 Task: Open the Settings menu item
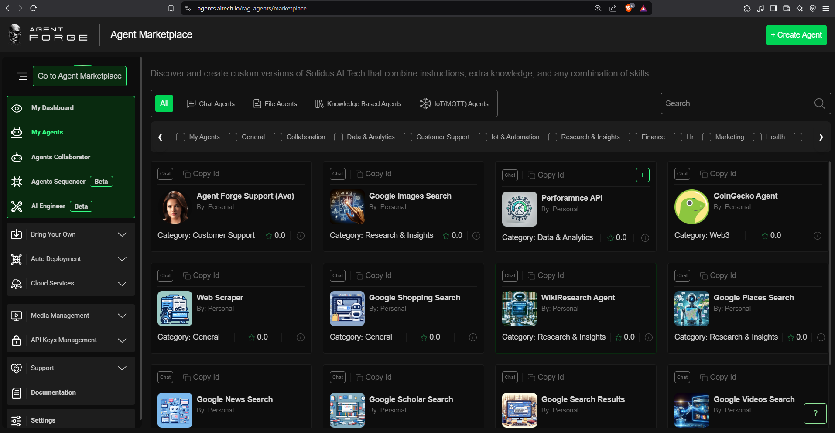click(x=71, y=421)
